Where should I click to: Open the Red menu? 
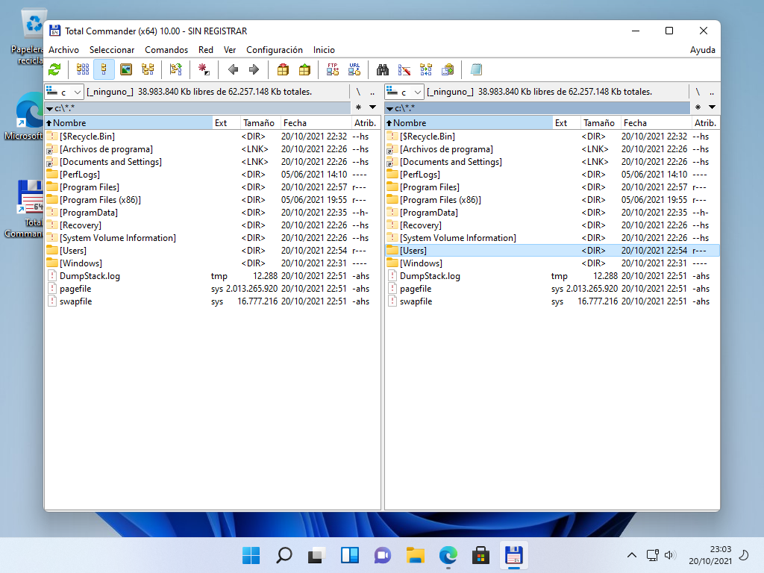[206, 50]
